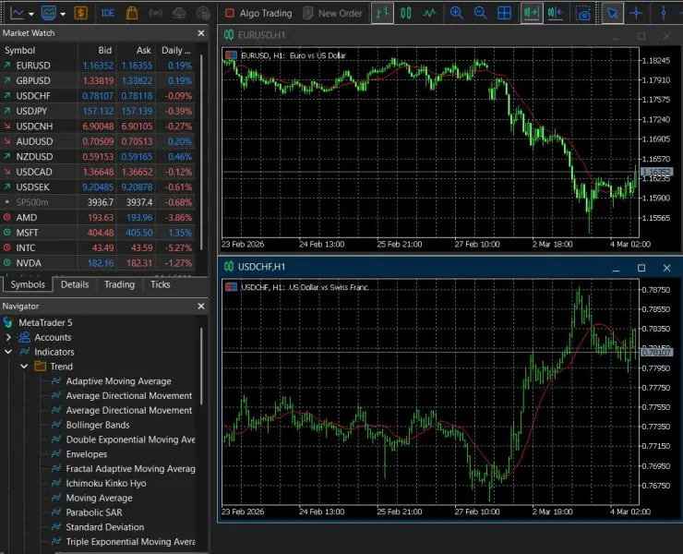Switch to candlestick chart type icon

point(405,14)
